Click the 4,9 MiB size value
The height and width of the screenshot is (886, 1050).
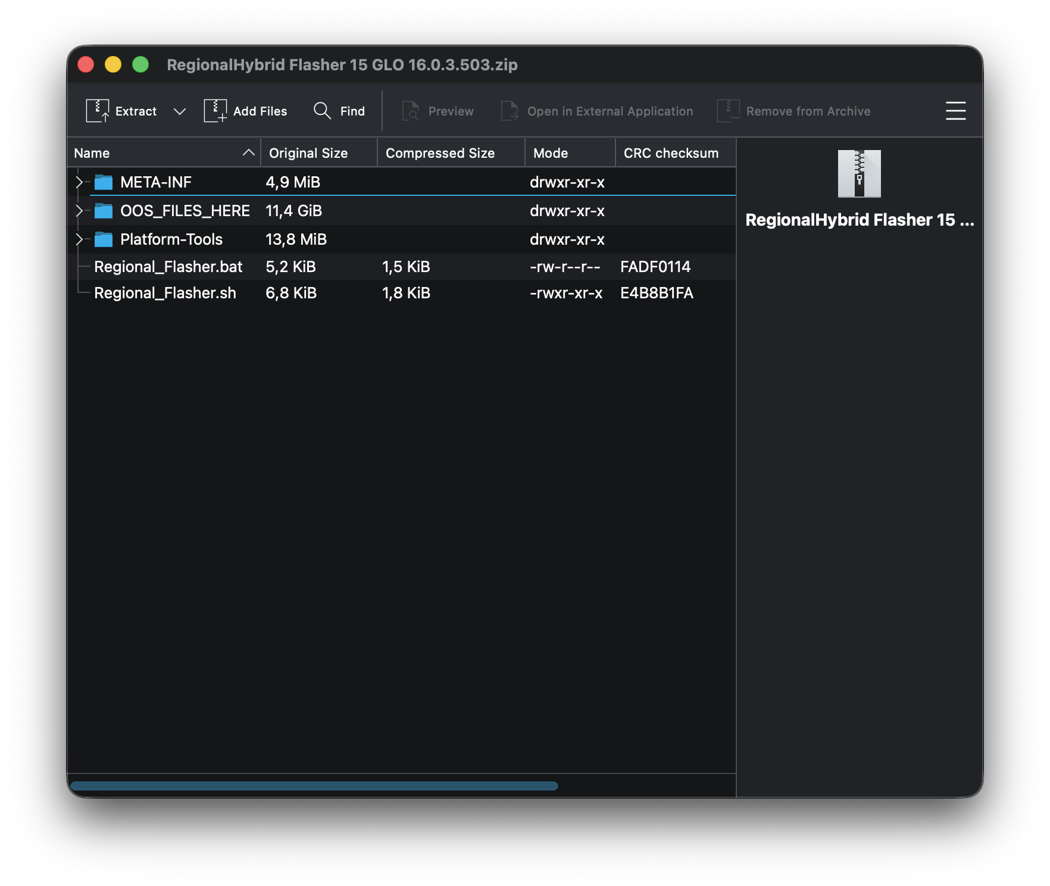(x=293, y=182)
